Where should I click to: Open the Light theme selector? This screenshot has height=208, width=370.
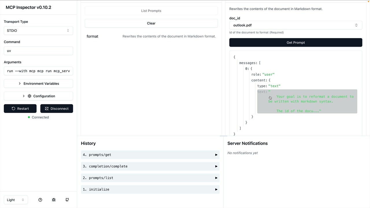pos(16,200)
